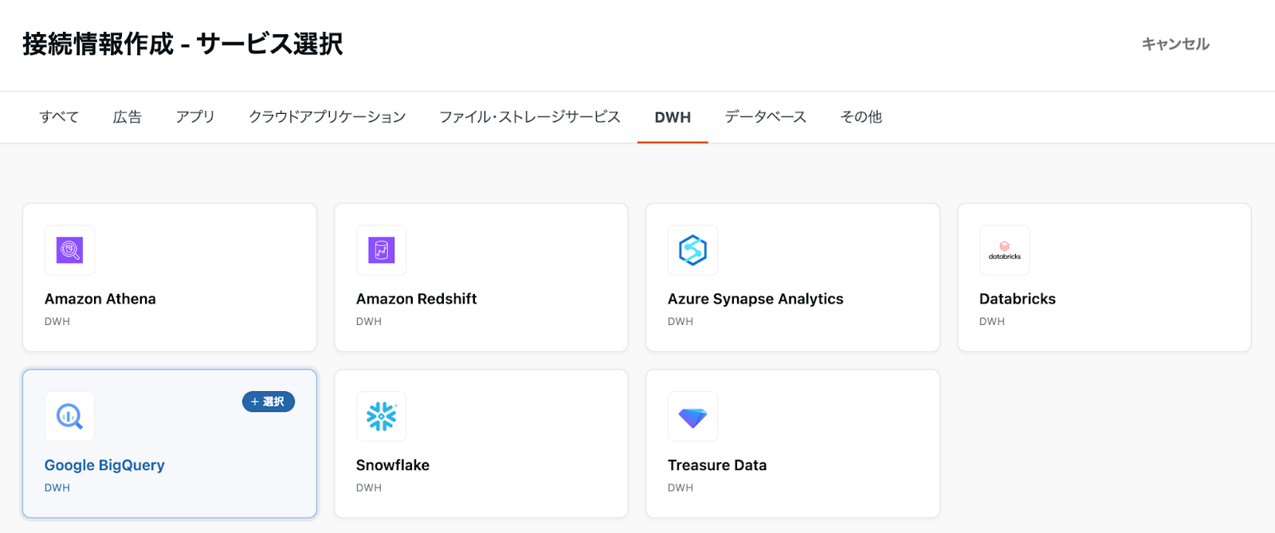The width and height of the screenshot is (1275, 533).
Task: Click the DWH label under Amazon Redshift
Action: 369,322
